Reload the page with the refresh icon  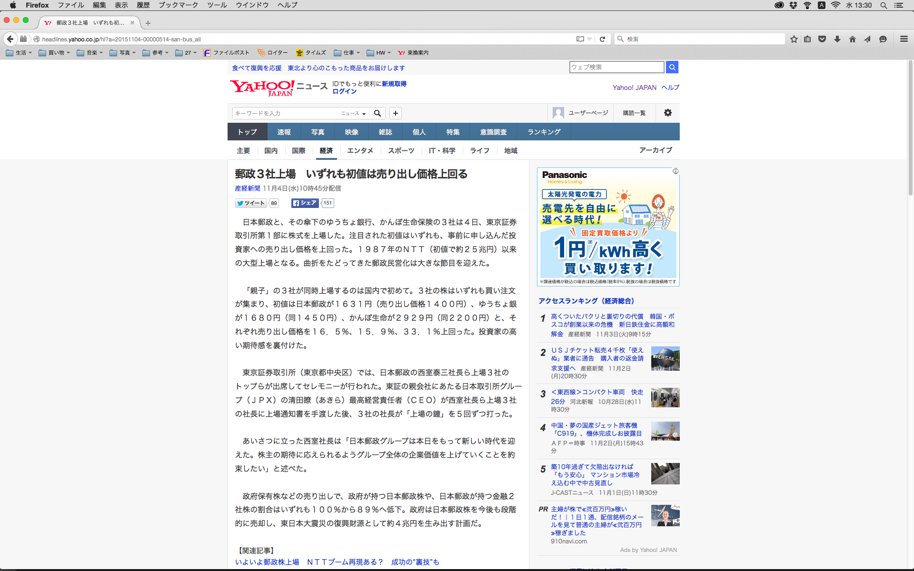602,39
